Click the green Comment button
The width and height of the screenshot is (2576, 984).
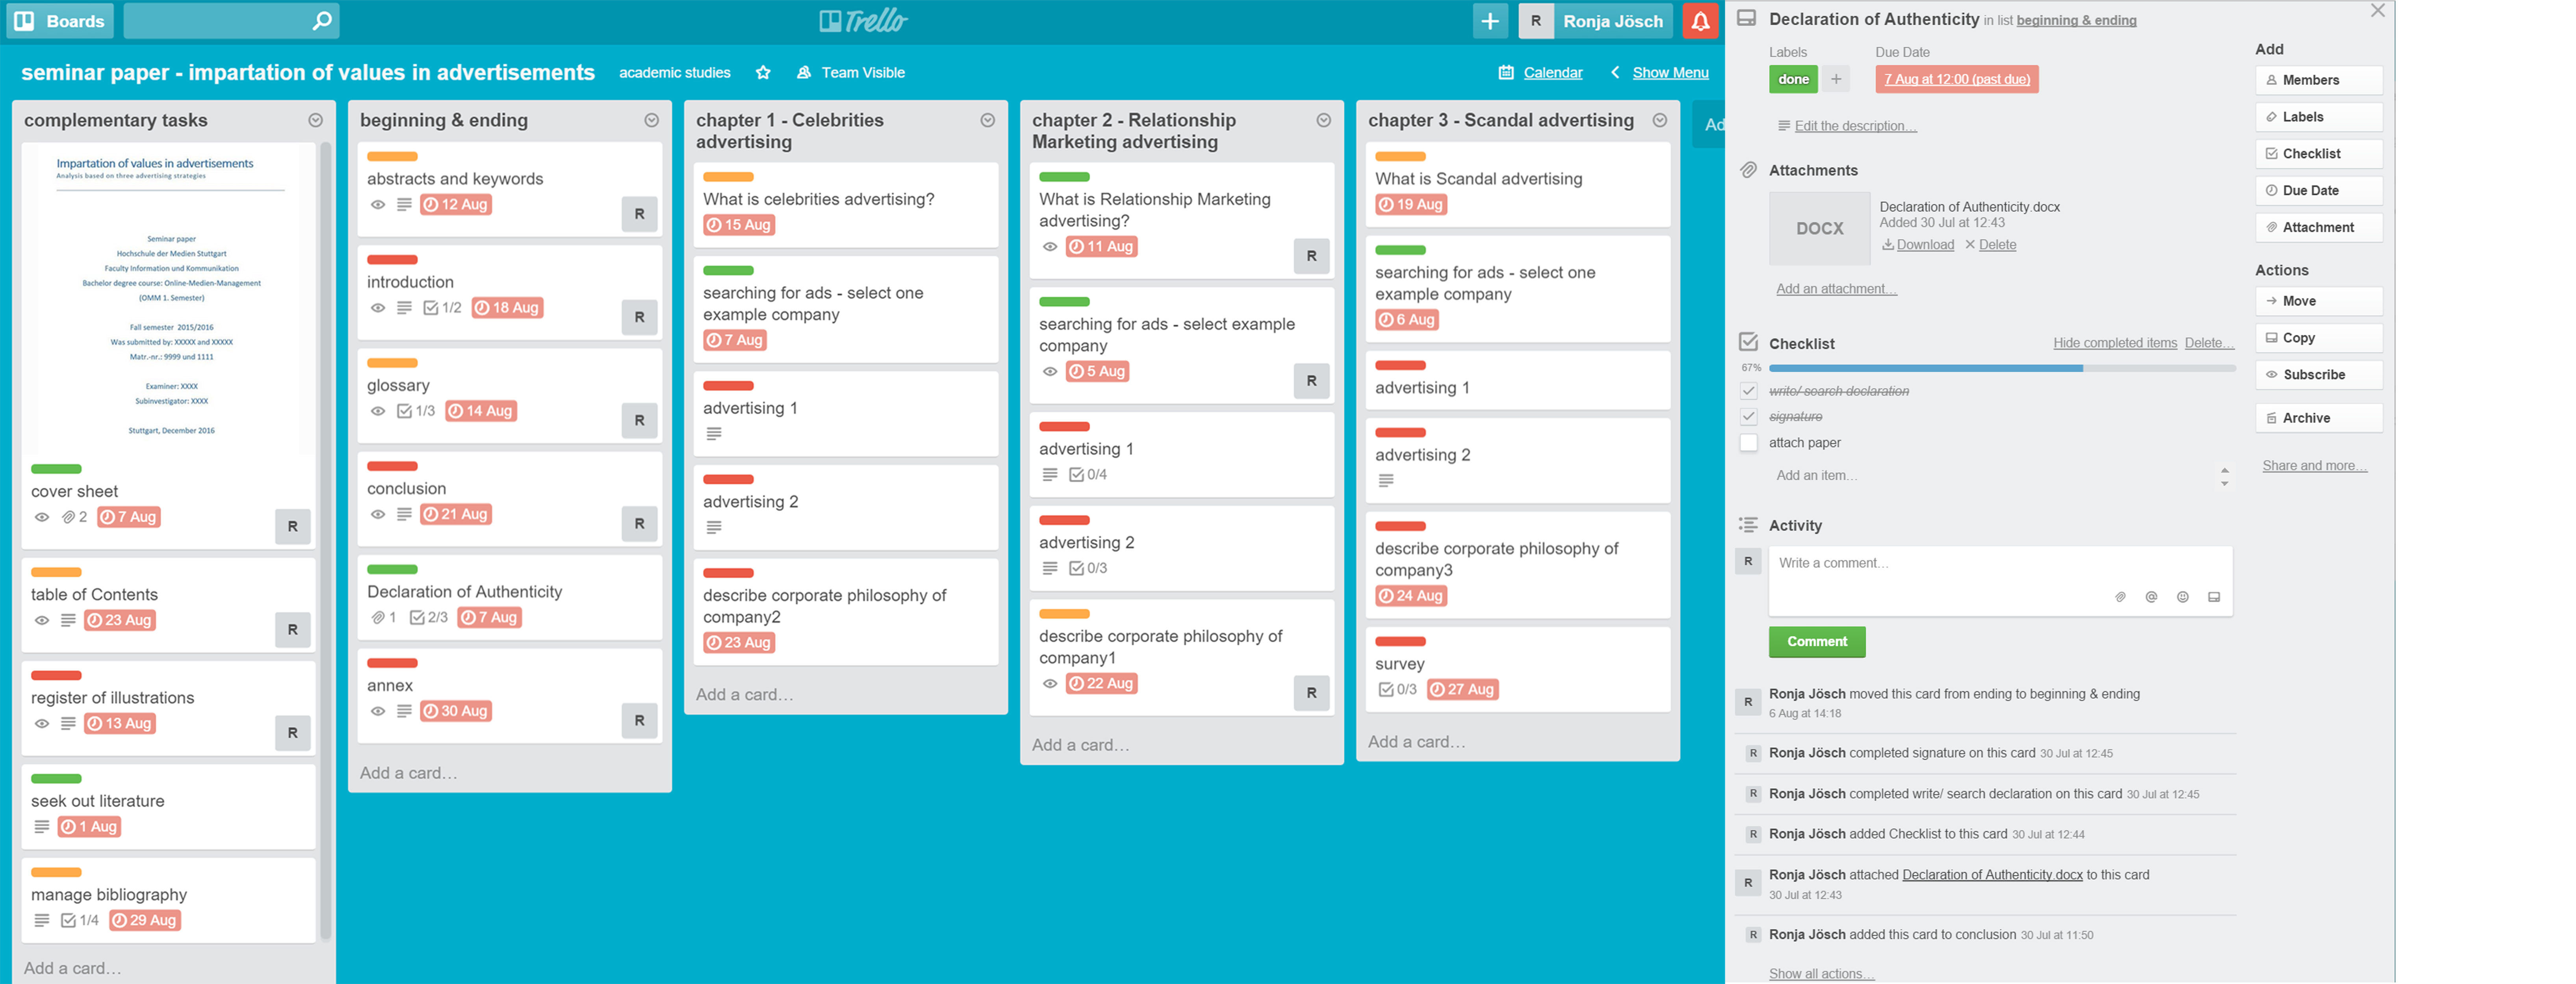point(1817,642)
